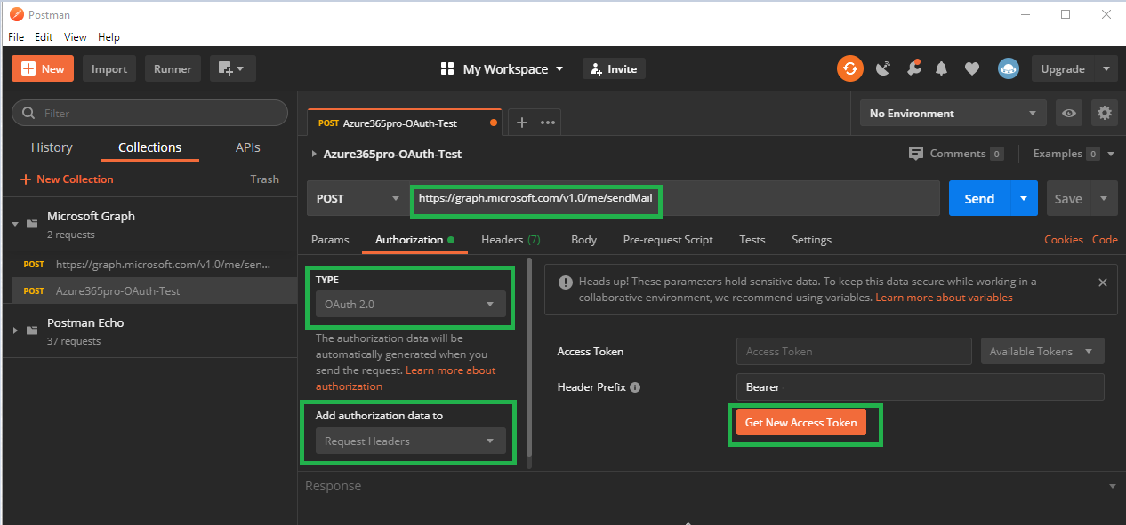The height and width of the screenshot is (525, 1126).
Task: Click the Postman logo in title bar
Action: [16, 14]
